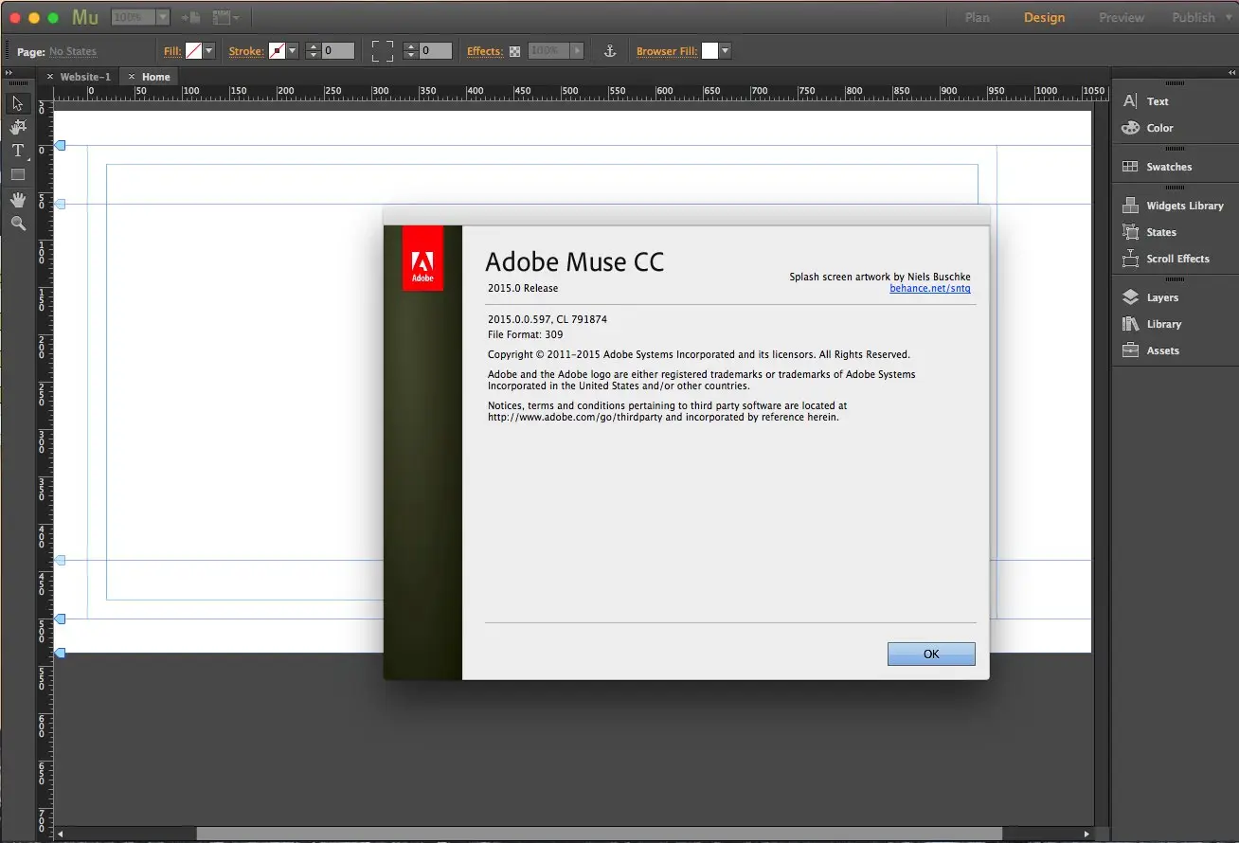Activate the Zoom tool

[17, 223]
